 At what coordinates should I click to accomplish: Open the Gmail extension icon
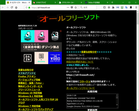118,8
